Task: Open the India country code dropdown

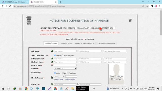Action: coord(59,76)
